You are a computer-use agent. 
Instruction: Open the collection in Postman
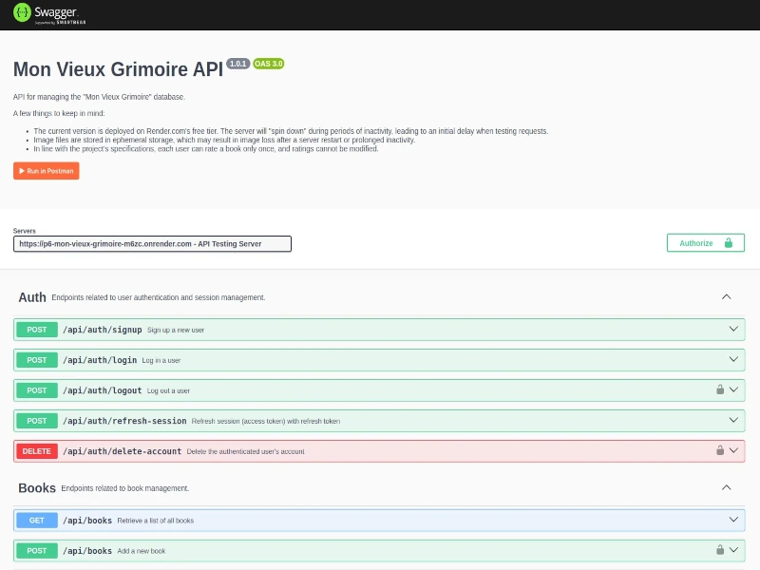point(45,171)
